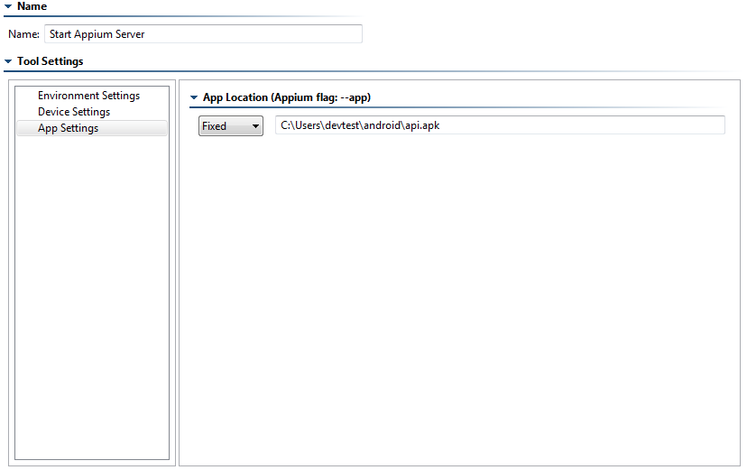The height and width of the screenshot is (470, 747).
Task: Click the Name section heading
Action: click(x=32, y=6)
